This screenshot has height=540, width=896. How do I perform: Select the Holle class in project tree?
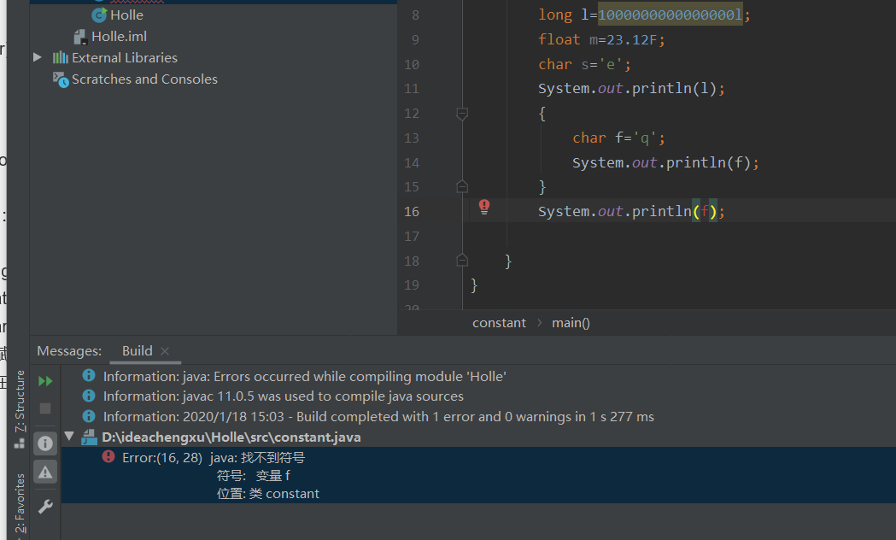click(126, 15)
